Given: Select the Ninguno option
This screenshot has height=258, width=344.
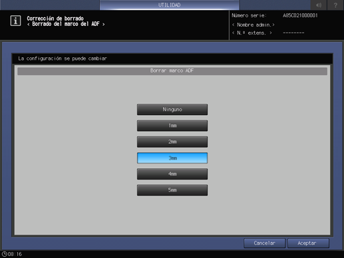Looking at the screenshot, I should coord(172,110).
